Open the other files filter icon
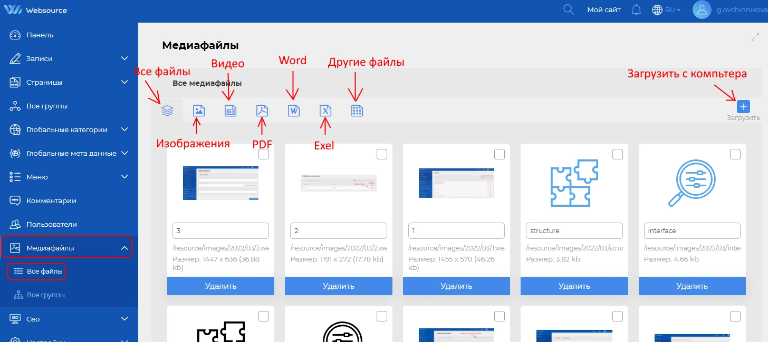 (357, 110)
